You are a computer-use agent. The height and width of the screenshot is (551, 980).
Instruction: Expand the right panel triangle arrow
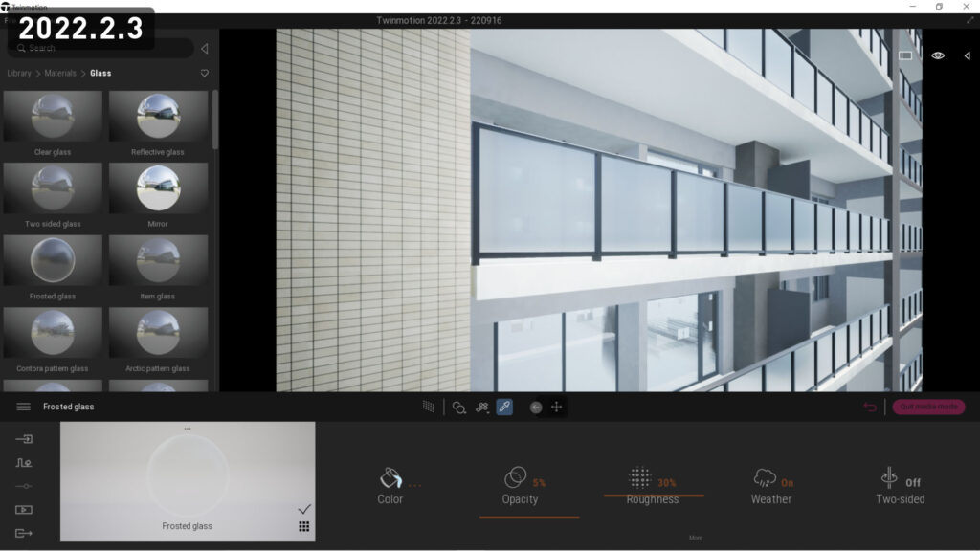(967, 55)
